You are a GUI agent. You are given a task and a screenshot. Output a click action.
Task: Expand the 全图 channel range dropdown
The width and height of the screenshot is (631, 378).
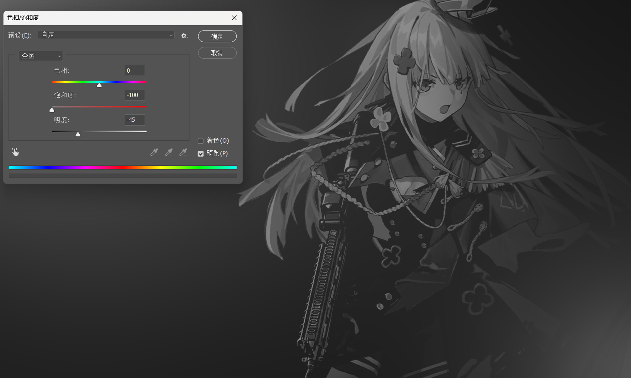[x=40, y=56]
